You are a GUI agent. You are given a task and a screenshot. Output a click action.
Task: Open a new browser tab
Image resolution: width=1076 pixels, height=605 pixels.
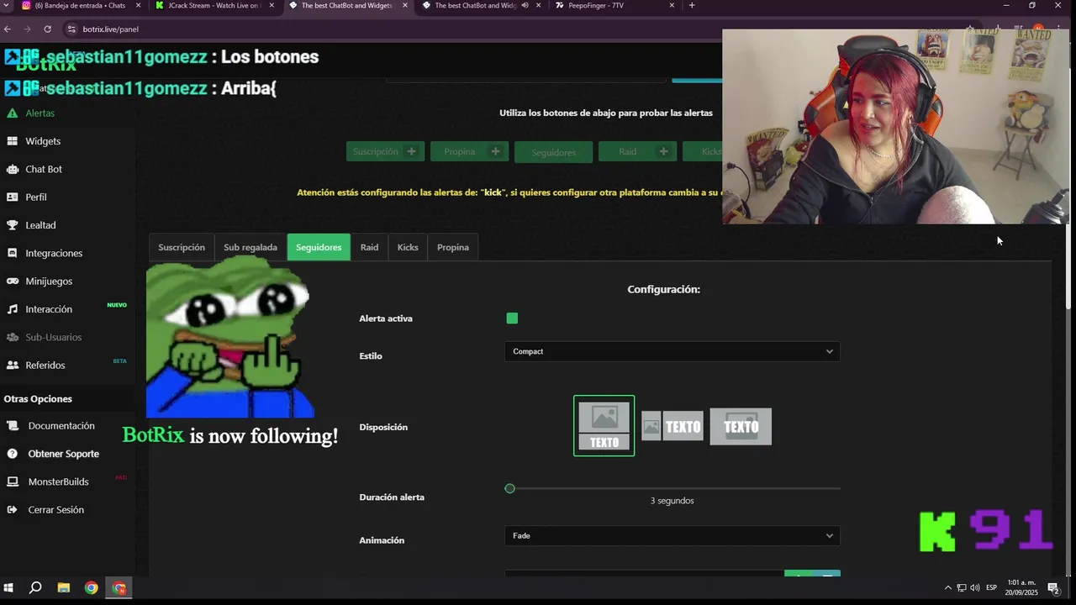pyautogui.click(x=692, y=5)
